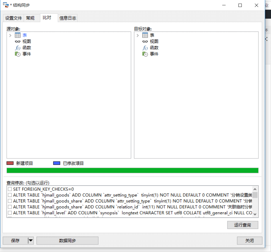Click the event icon in target objects
Image resolution: width=271 pixels, height=252 pixels.
145,54
